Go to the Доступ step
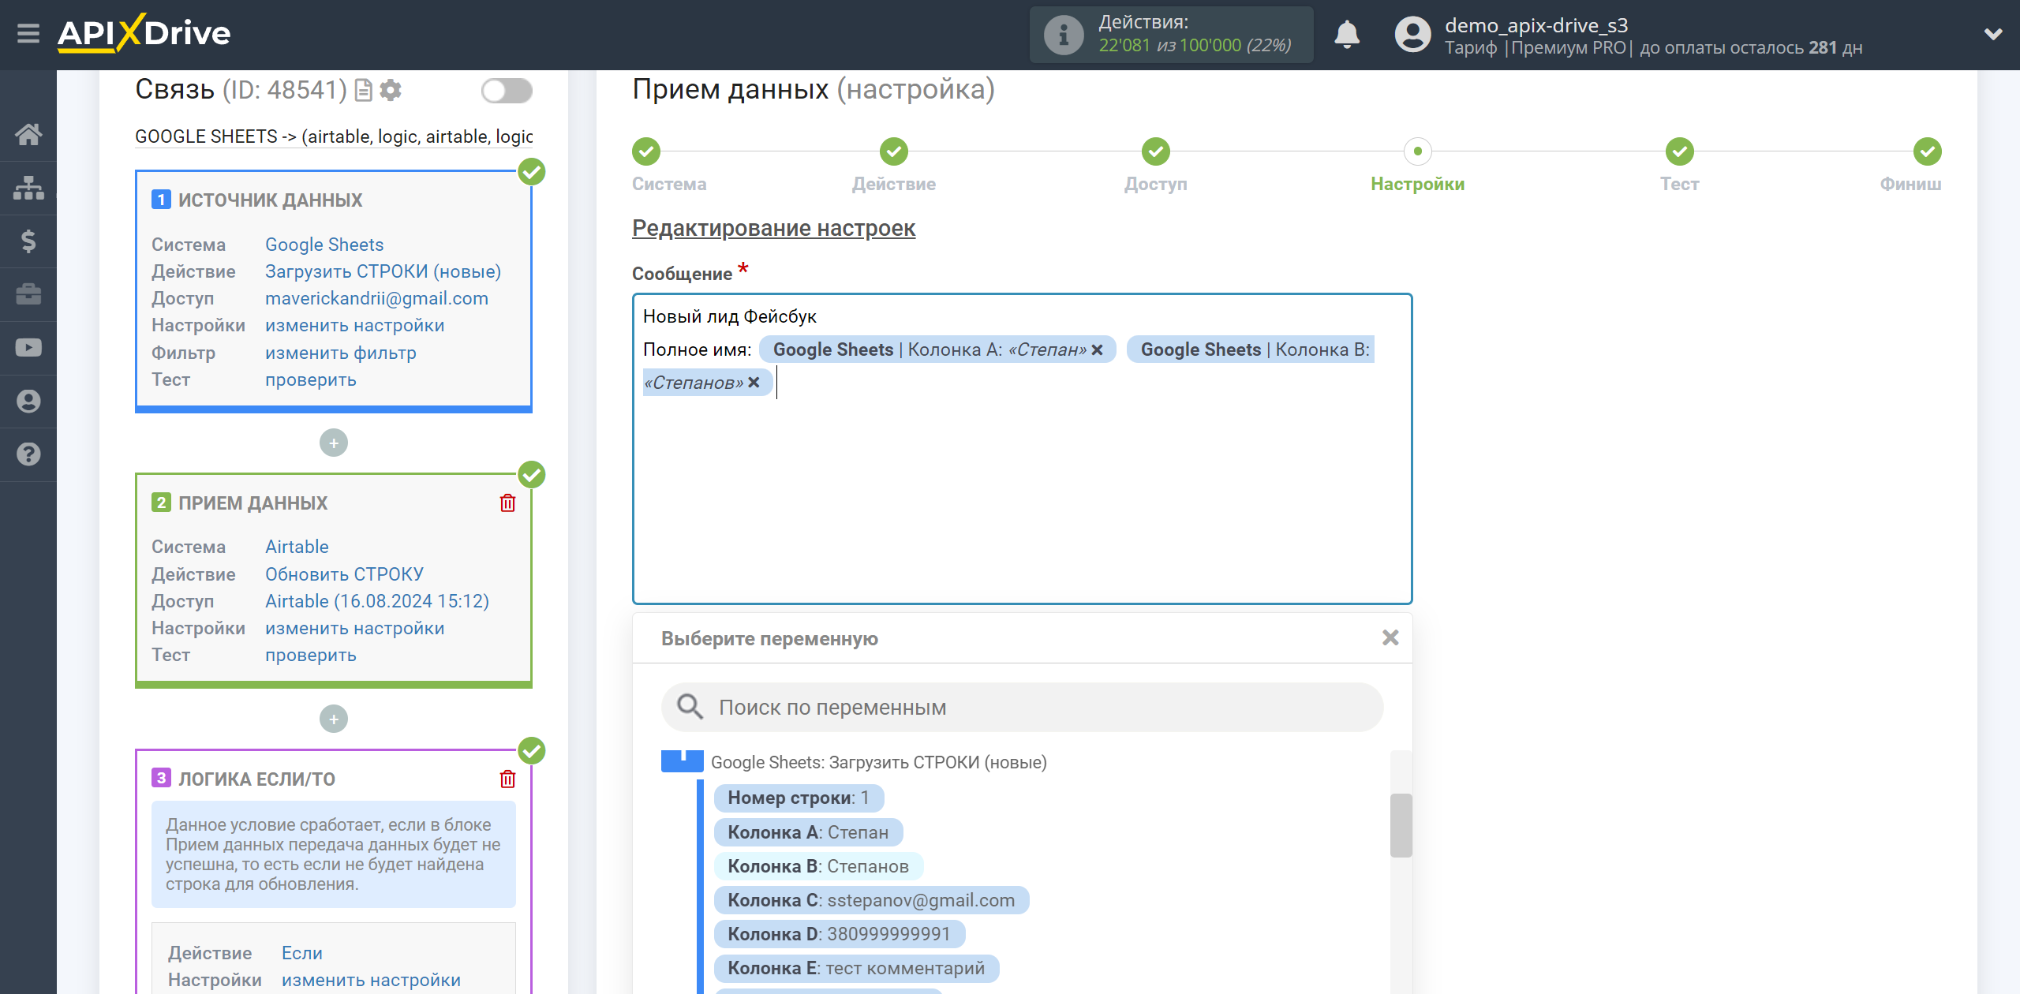Image resolution: width=2020 pixels, height=994 pixels. (1156, 151)
